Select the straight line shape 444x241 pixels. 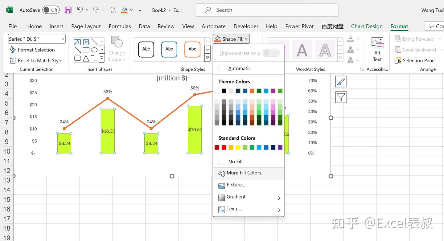point(94,42)
